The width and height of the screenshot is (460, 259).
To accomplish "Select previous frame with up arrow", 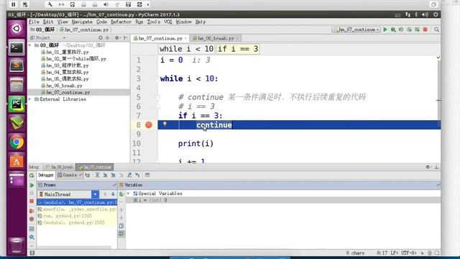I will tap(105, 194).
